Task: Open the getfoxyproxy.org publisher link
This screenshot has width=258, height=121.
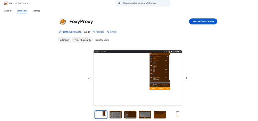Action: pyautogui.click(x=72, y=32)
